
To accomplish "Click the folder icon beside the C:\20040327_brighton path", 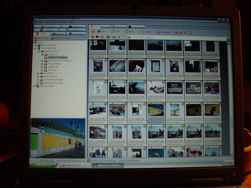I will pos(129,37).
